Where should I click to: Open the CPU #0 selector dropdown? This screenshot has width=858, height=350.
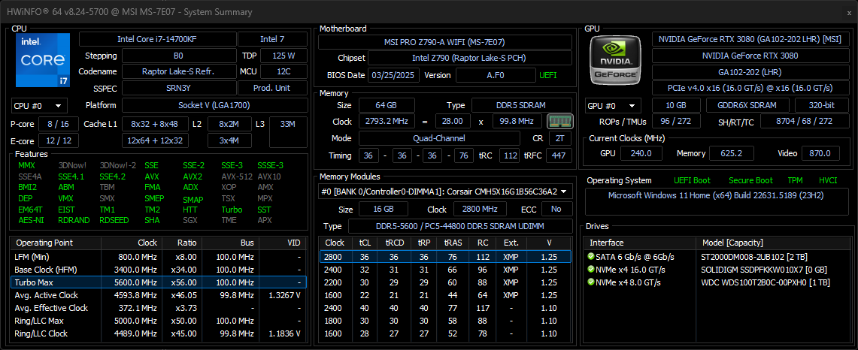click(39, 106)
